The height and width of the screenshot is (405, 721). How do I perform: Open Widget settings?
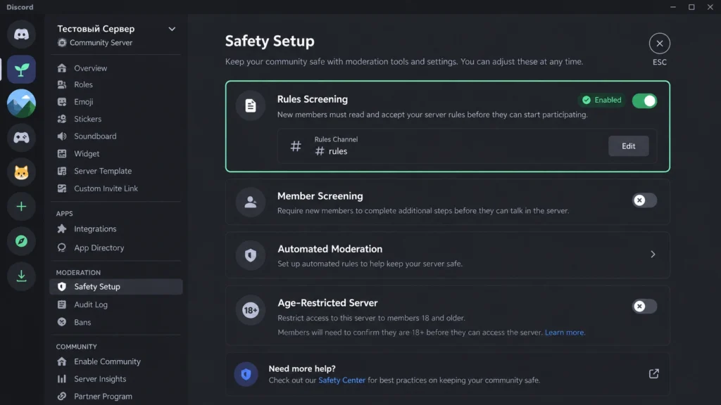pos(116,154)
